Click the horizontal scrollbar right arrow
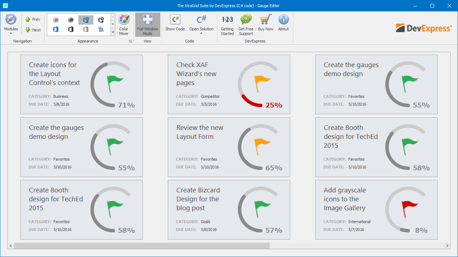 point(447,246)
